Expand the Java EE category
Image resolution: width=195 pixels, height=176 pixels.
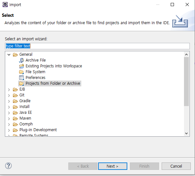(x=9, y=113)
